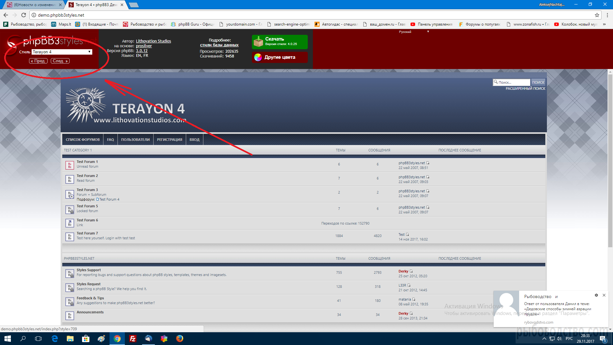
Task: Open Test Forum 1 title link
Action: point(87,162)
